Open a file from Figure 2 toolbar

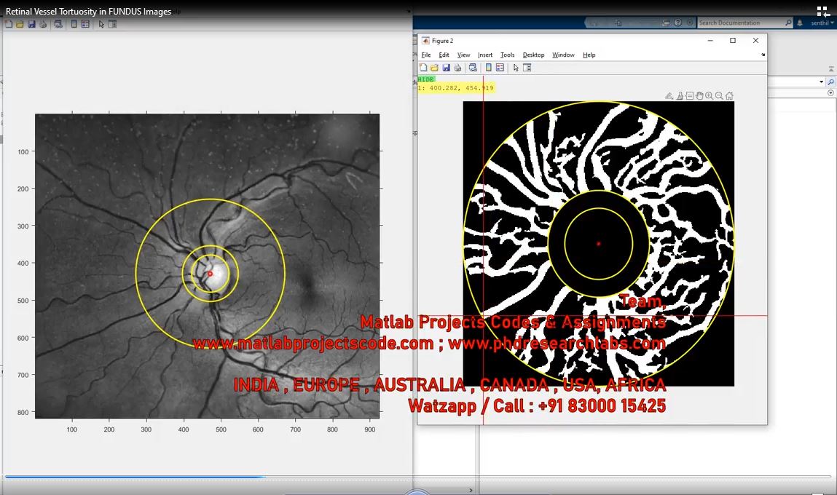point(434,68)
